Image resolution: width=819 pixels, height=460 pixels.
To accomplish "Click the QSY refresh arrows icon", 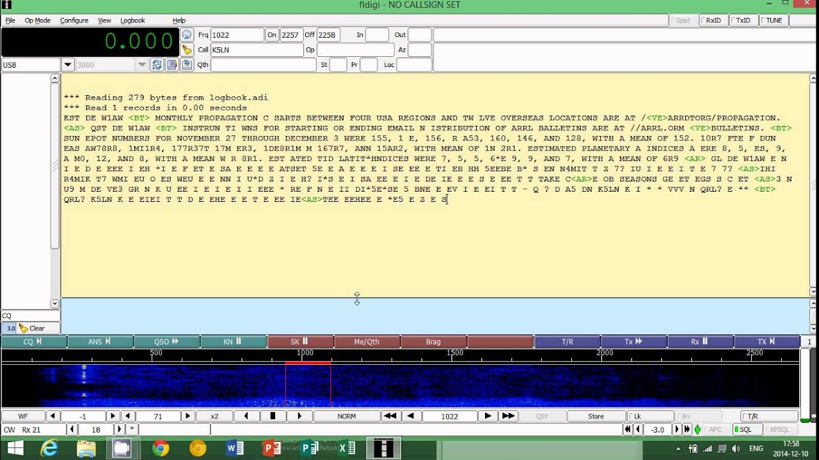I will (x=157, y=65).
